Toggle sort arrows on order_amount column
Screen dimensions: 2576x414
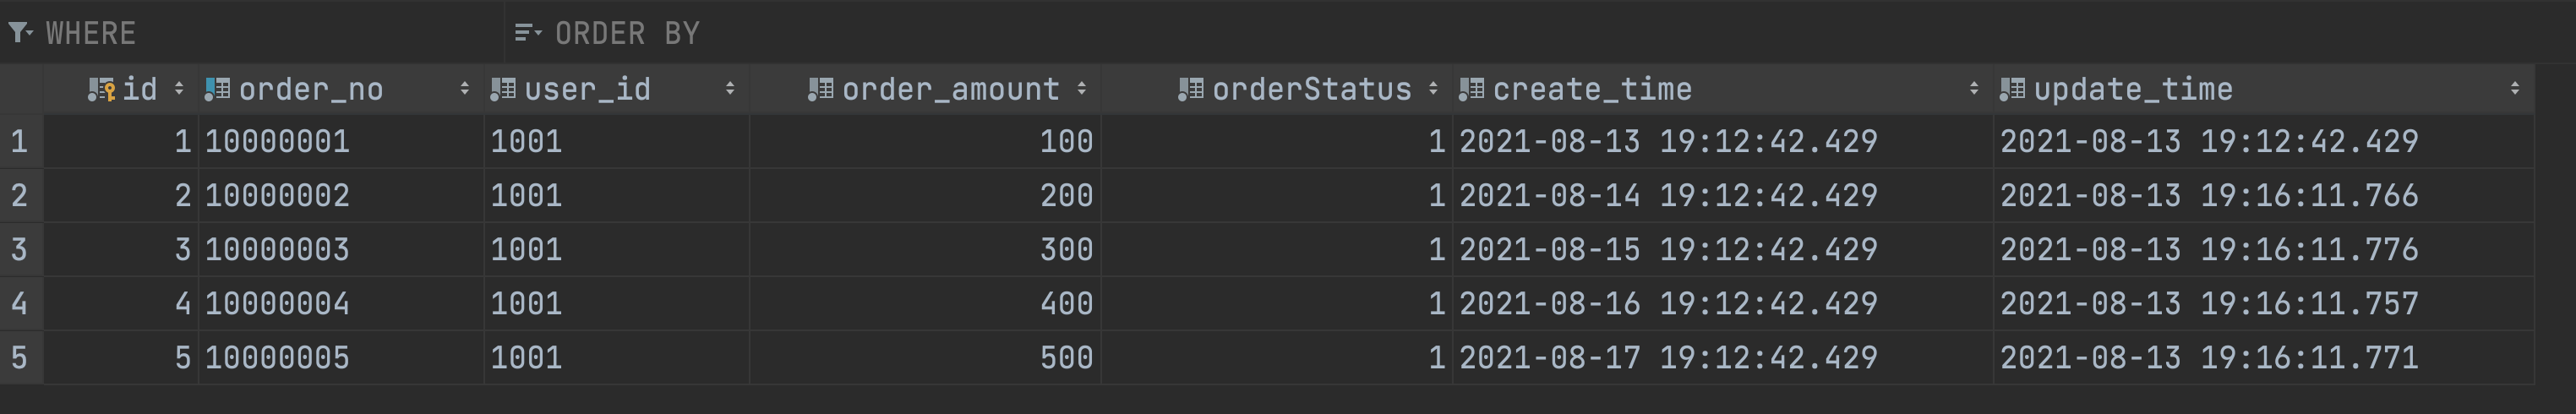pyautogui.click(x=1082, y=89)
